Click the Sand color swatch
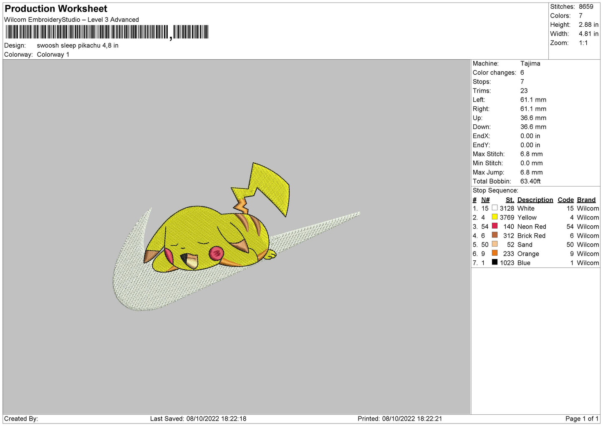603x426 pixels. coord(495,244)
